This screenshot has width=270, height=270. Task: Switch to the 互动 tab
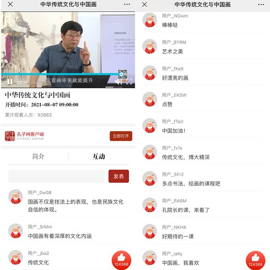[99, 157]
